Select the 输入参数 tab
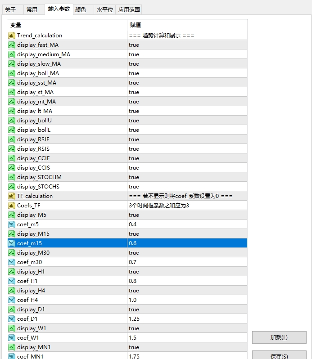The height and width of the screenshot is (359, 312). (x=59, y=9)
